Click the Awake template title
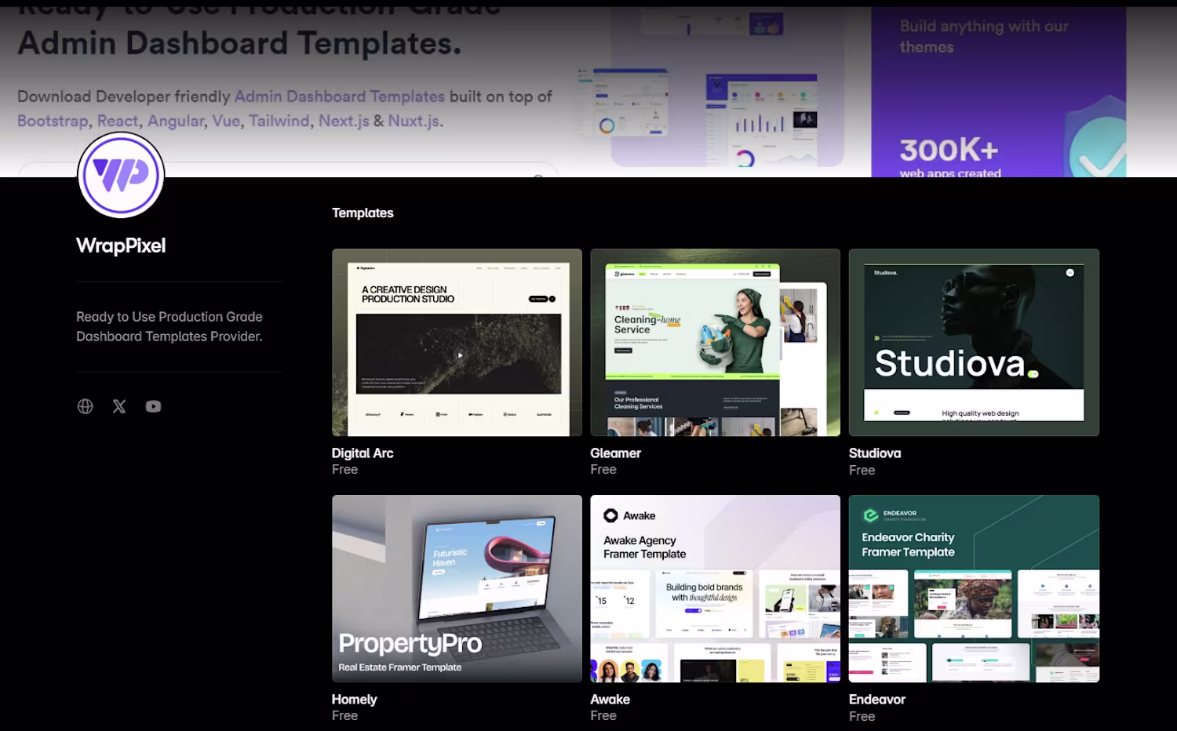The image size is (1177, 731). click(x=610, y=700)
